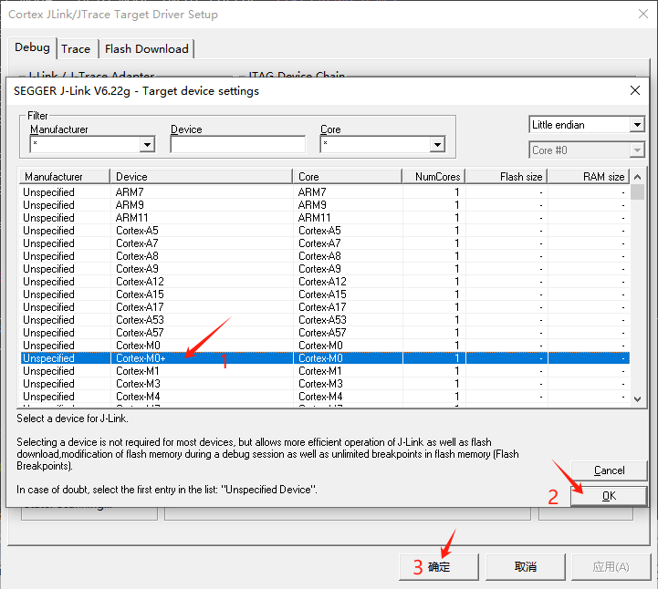Viewport: 658px width, 589px height.
Task: Select the ARM7 device row
Action: tap(324, 192)
